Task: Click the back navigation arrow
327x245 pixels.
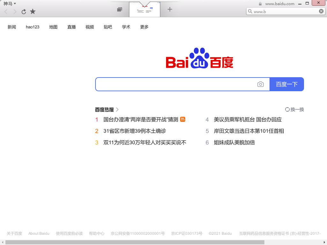Action: tap(6, 12)
